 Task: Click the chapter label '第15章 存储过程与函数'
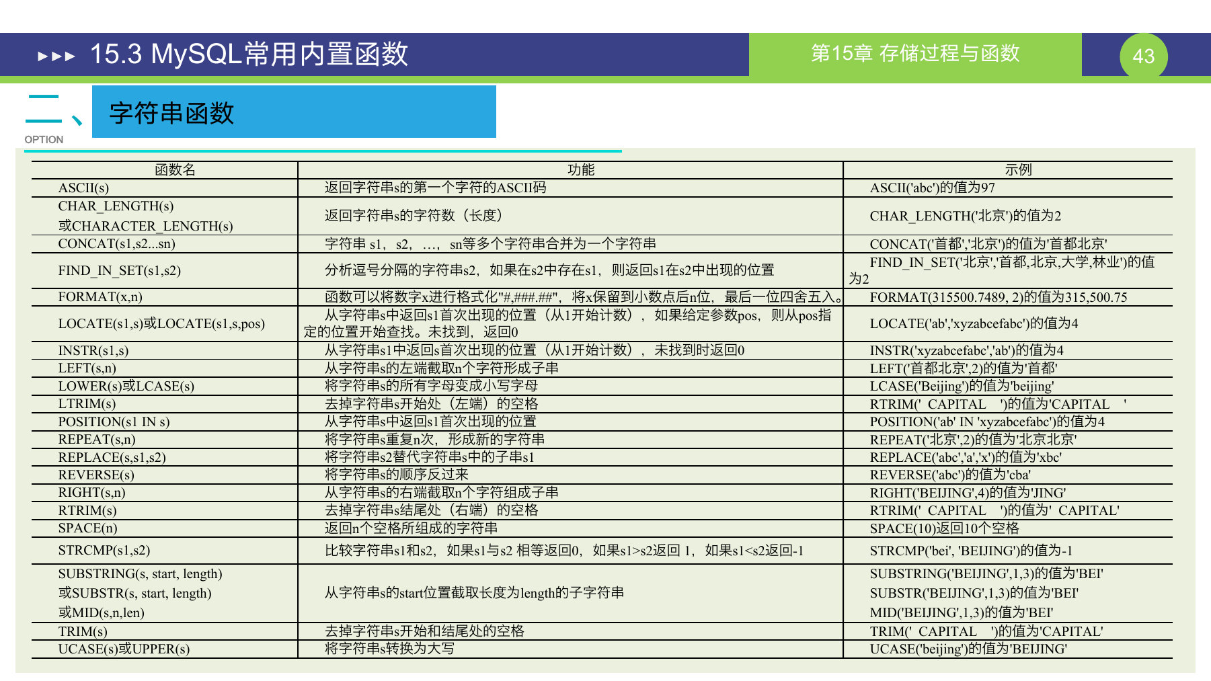(x=915, y=53)
